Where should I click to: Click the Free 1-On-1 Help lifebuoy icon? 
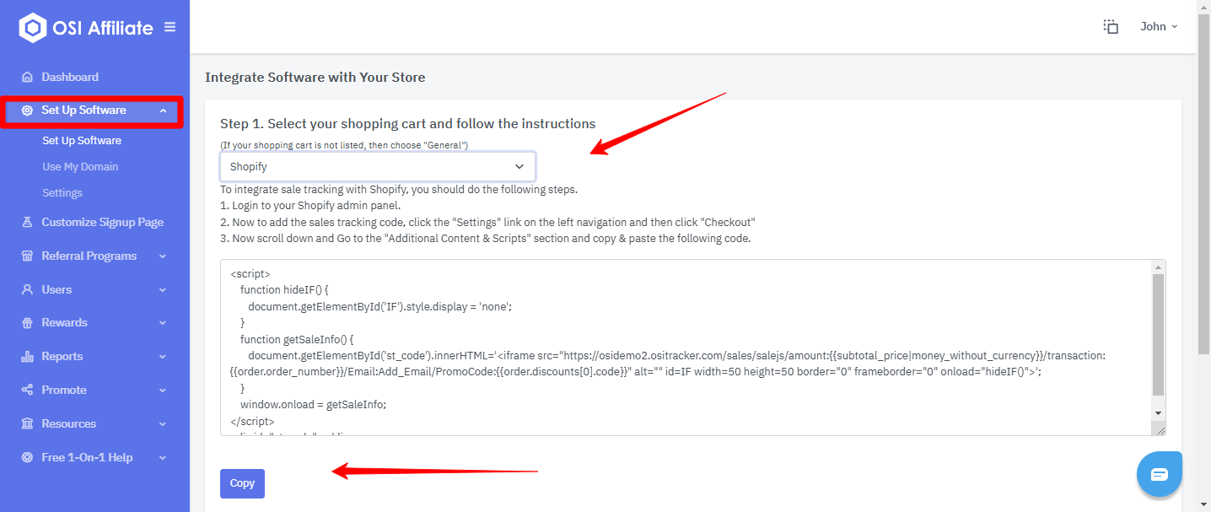(28, 457)
